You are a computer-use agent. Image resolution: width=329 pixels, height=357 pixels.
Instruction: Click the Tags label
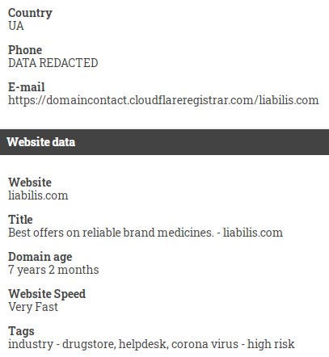coord(21,331)
